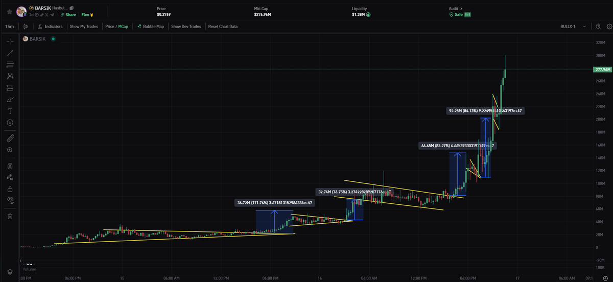The width and height of the screenshot is (613, 282).
Task: Change the 15m timeframe interval
Action: point(9,26)
